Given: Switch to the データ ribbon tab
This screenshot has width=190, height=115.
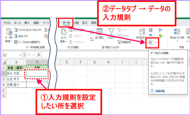Looking at the screenshot, I should (x=66, y=23).
